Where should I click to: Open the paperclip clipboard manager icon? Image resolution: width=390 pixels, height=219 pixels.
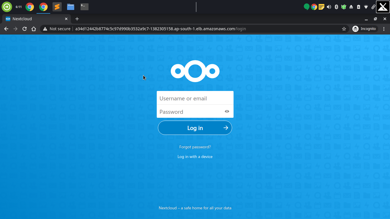pyautogui.click(x=373, y=7)
